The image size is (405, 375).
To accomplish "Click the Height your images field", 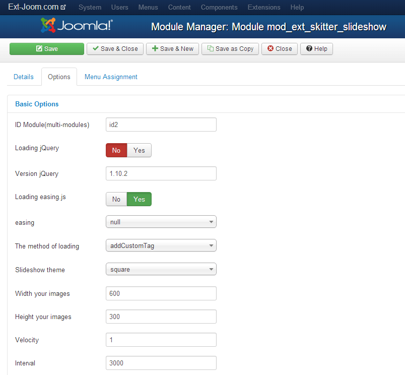I will pyautogui.click(x=161, y=317).
